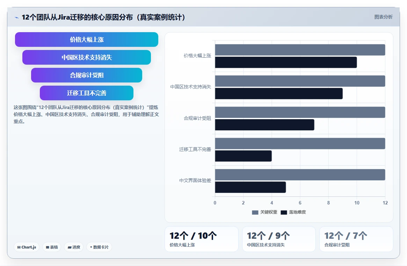Click 合规审计受阻 dark 落地难度 bar
The image size is (407, 266).
coord(264,125)
